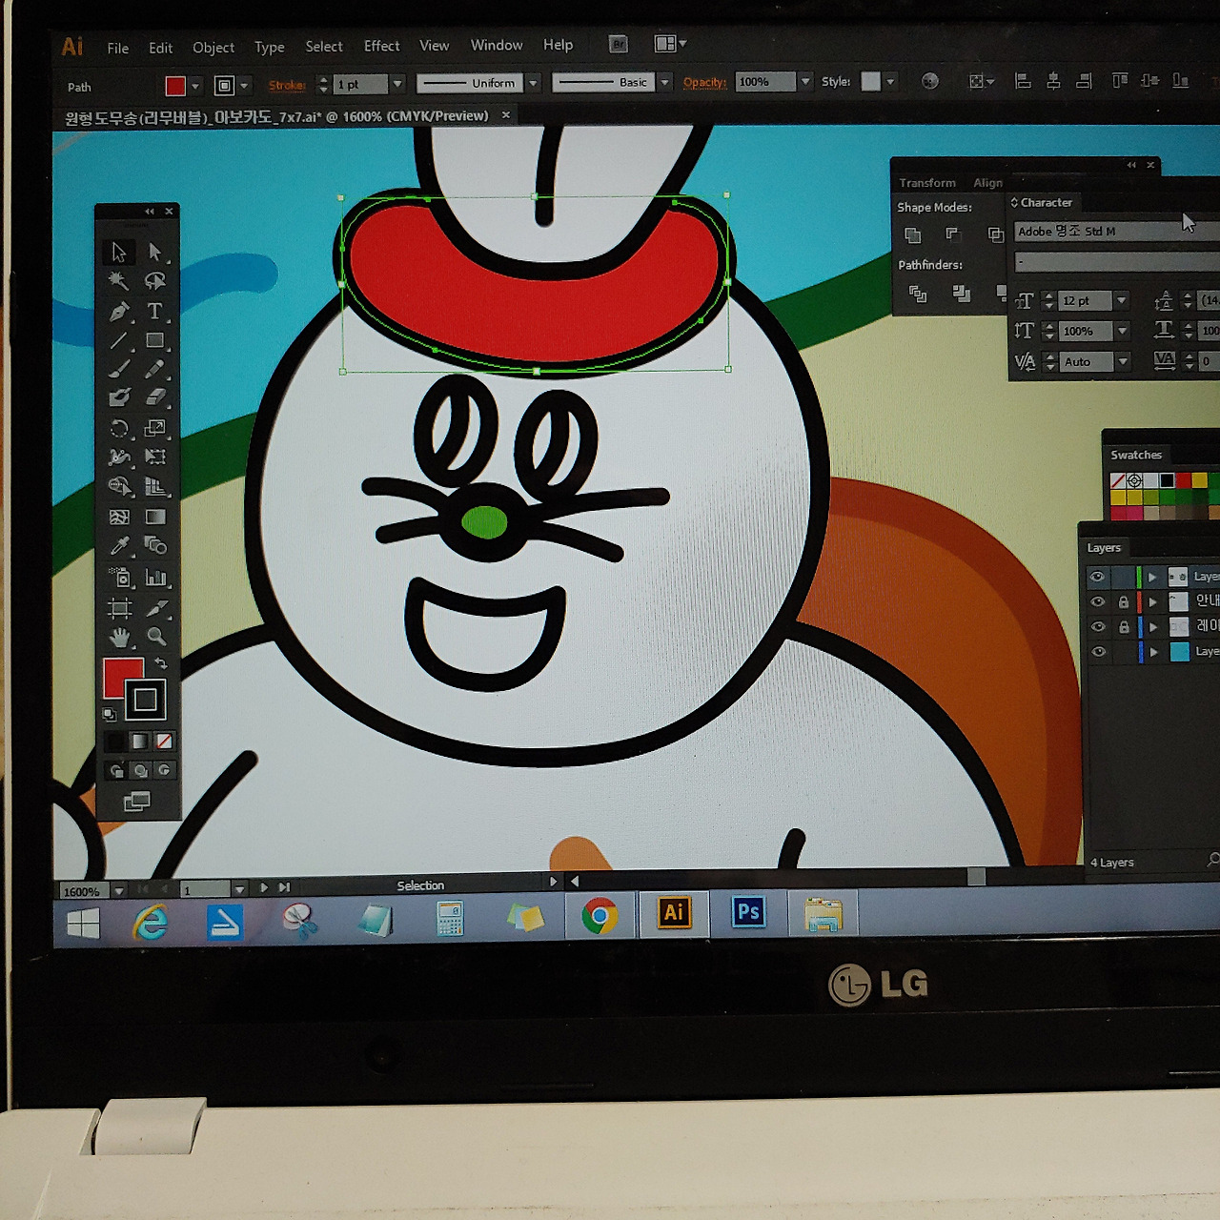1220x1220 pixels.
Task: Select the Shape Builder tool
Action: pyautogui.click(x=118, y=487)
